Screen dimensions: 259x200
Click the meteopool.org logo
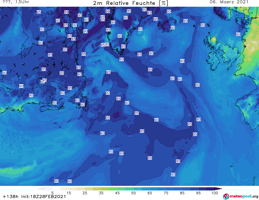[241, 196]
